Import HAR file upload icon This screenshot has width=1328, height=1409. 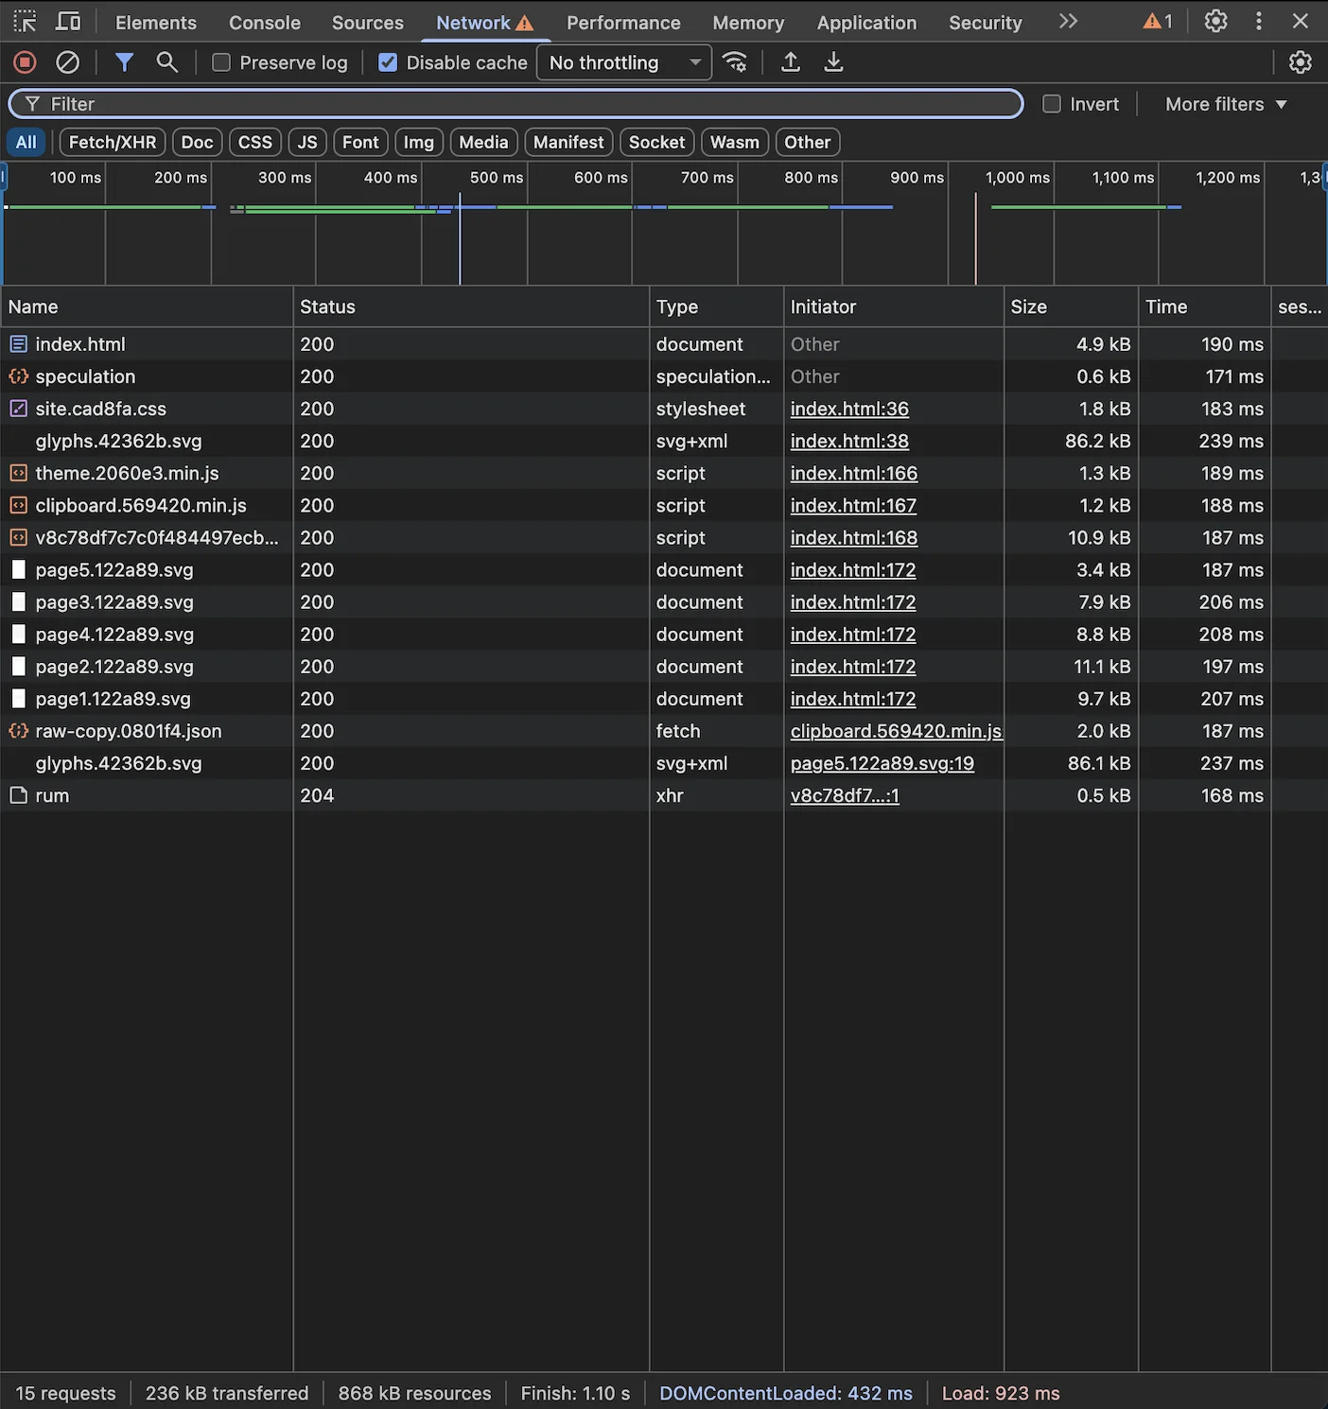[x=791, y=62]
